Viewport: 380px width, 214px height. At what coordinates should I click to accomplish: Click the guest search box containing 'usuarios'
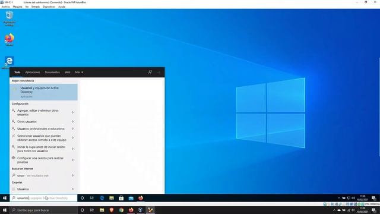click(43, 198)
